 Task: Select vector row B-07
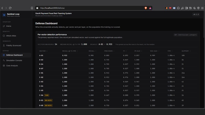pos(118,69)
